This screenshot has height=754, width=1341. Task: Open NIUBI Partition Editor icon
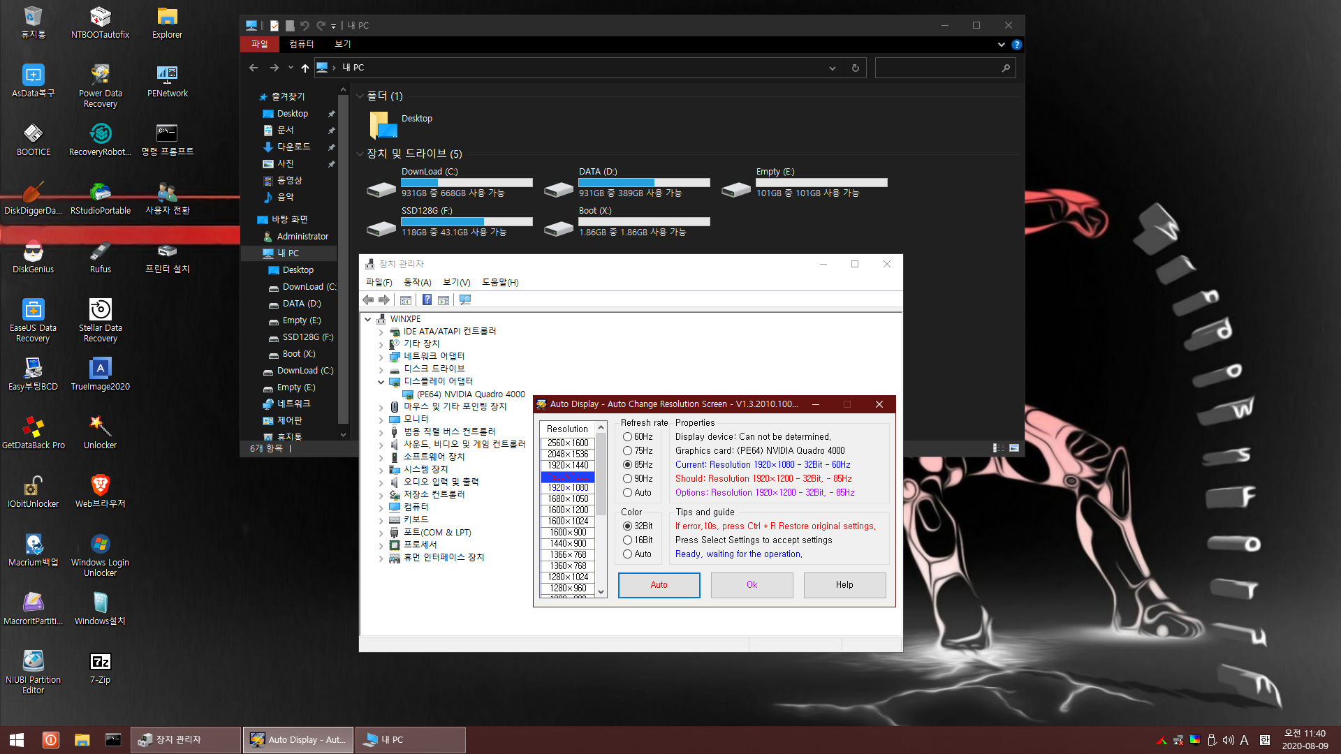(33, 672)
